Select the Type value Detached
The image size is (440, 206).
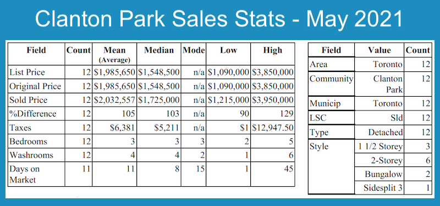click(x=386, y=132)
